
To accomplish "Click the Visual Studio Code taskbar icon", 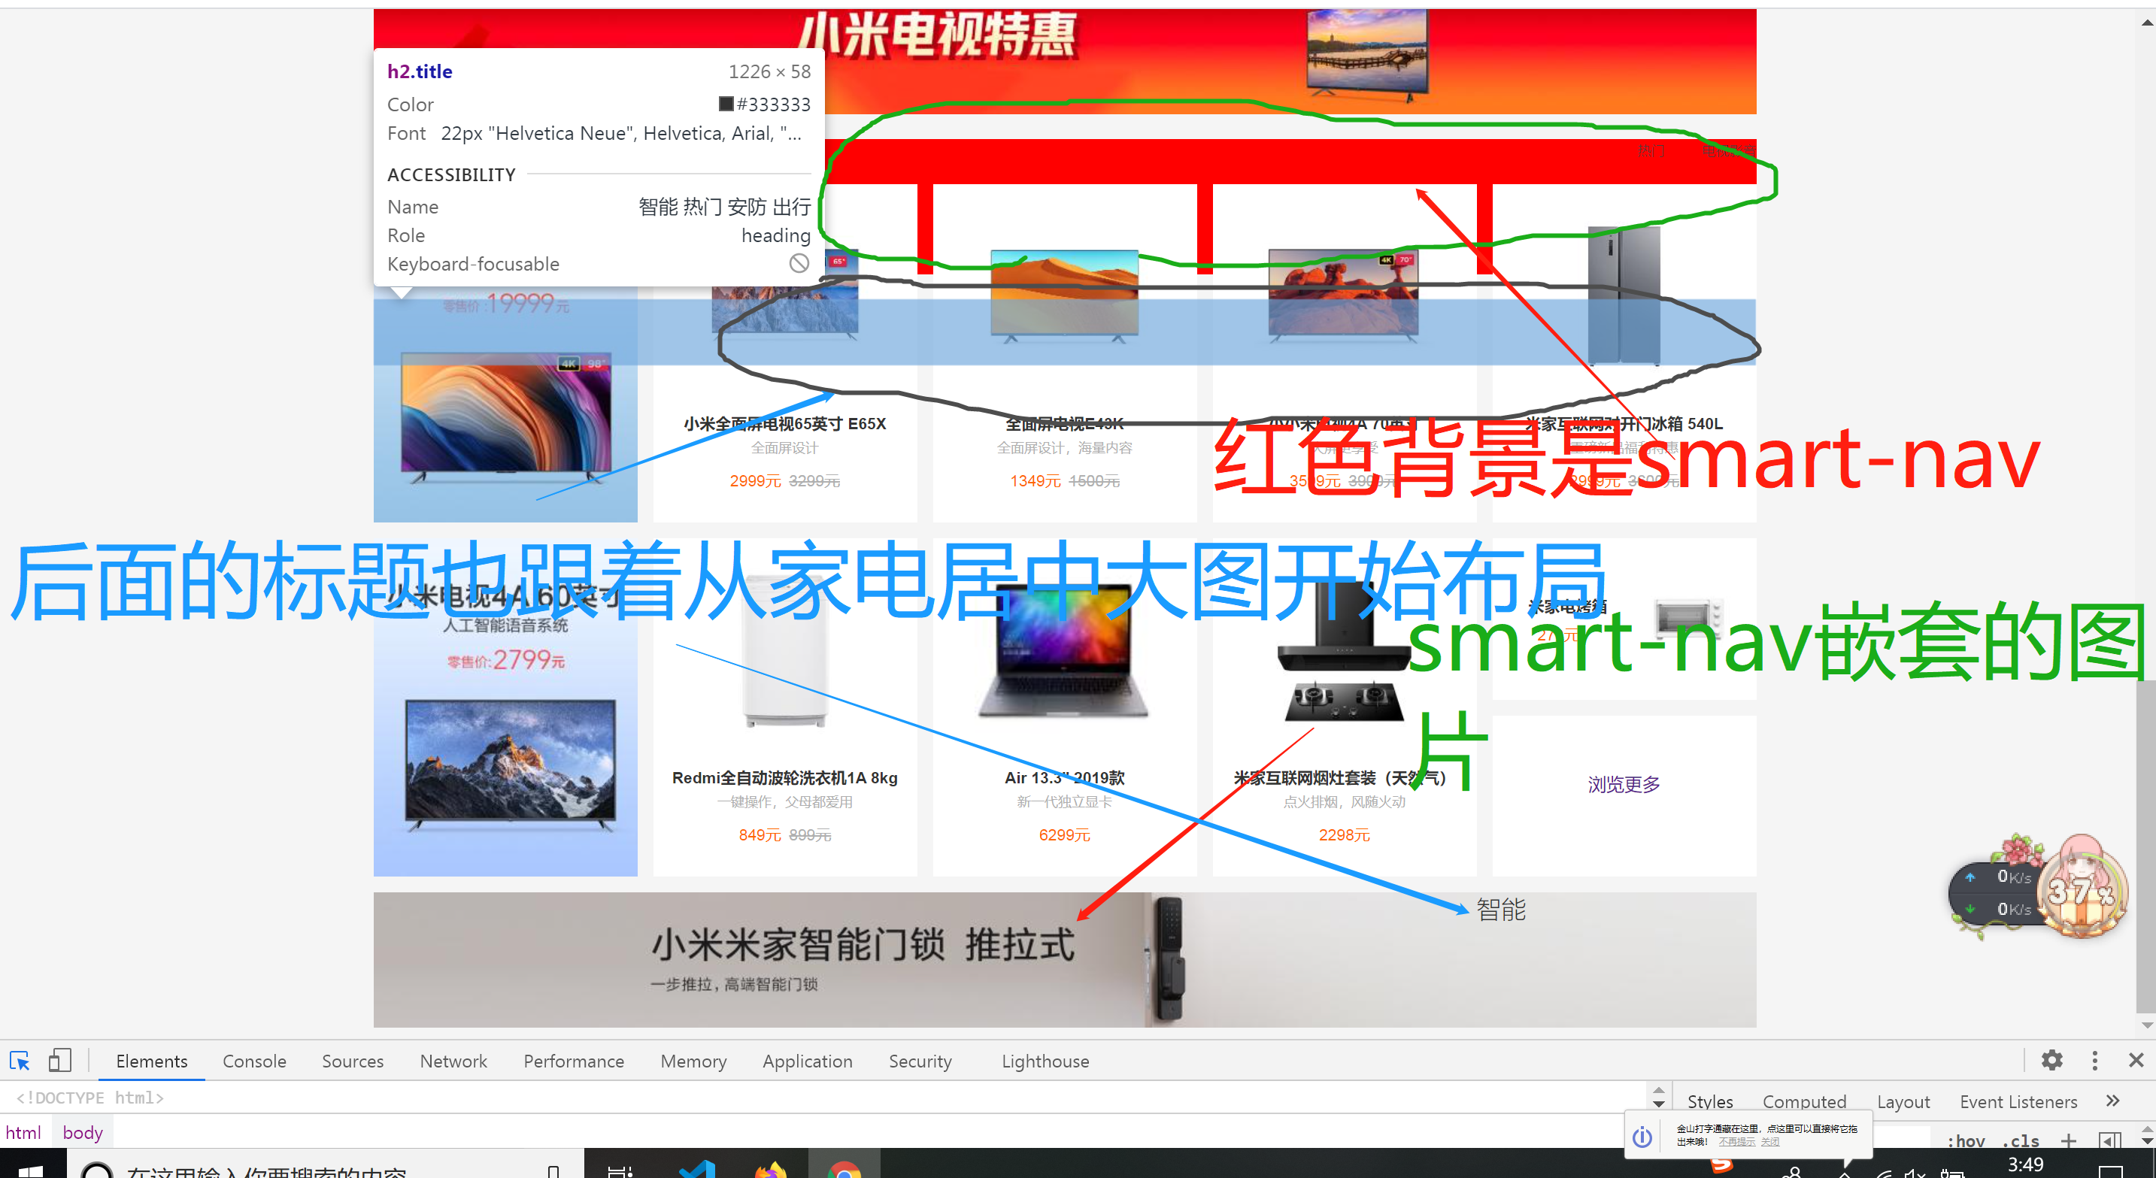I will (697, 1169).
